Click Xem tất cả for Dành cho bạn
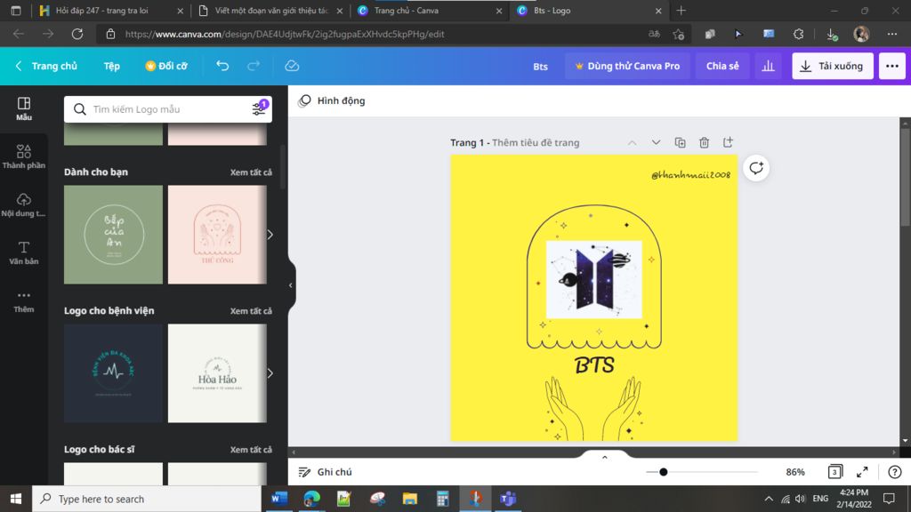This screenshot has width=911, height=512. tap(250, 172)
